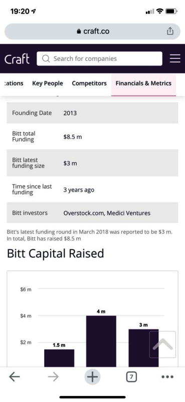The image size is (185, 402).
Task: Open the hamburger menu icon
Action: pos(175,59)
